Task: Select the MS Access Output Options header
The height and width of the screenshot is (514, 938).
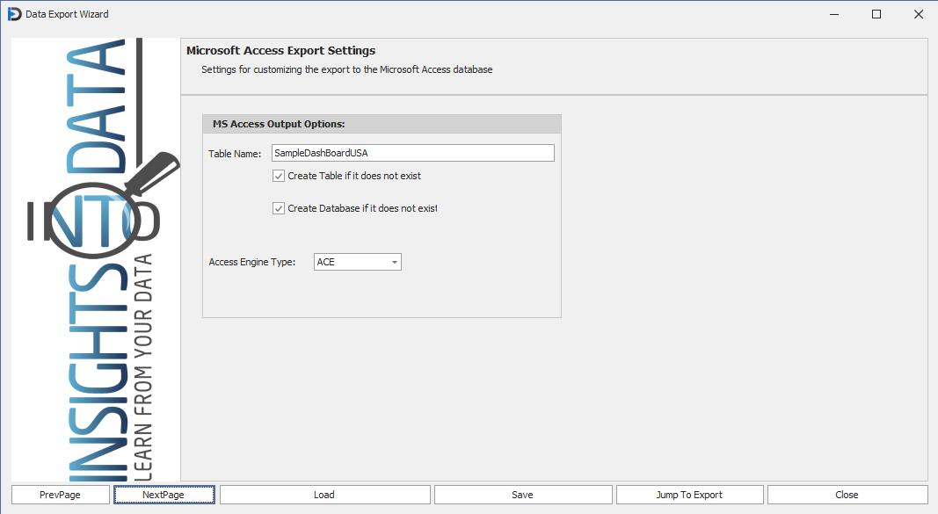Action: tap(279, 124)
